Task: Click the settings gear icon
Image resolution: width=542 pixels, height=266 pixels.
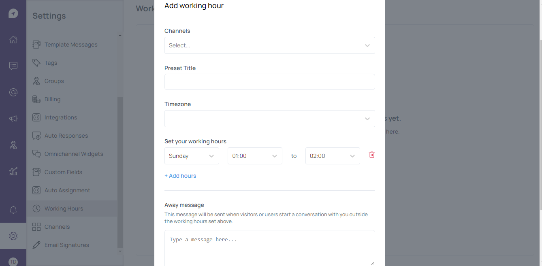Action: pos(13,236)
